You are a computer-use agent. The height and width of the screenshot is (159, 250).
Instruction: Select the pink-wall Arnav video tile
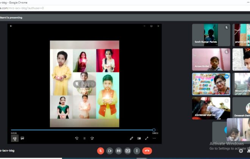(211, 59)
